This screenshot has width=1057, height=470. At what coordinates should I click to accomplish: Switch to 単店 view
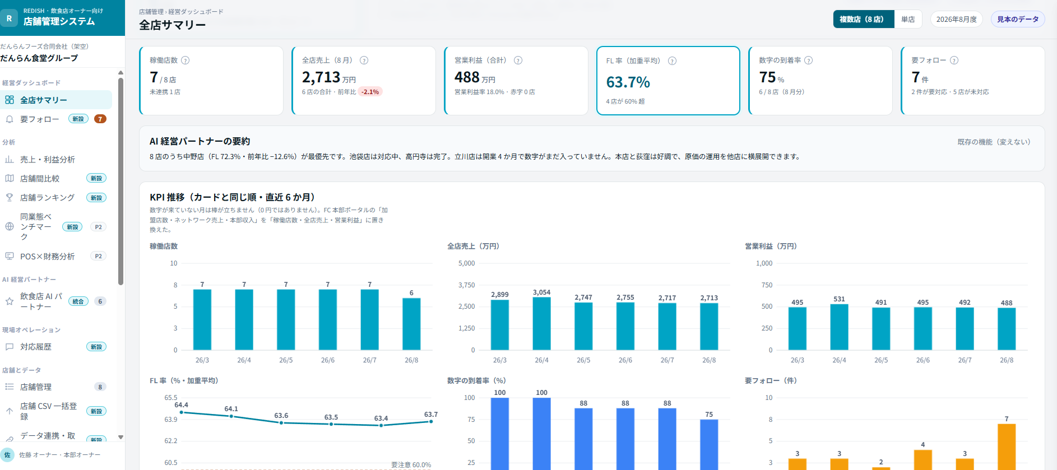coord(908,20)
